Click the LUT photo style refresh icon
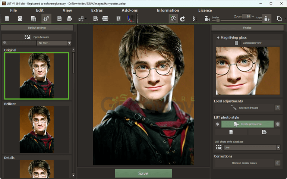This screenshot has width=287, height=179. coord(217,124)
